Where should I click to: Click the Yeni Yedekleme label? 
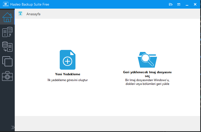[x=68, y=74]
